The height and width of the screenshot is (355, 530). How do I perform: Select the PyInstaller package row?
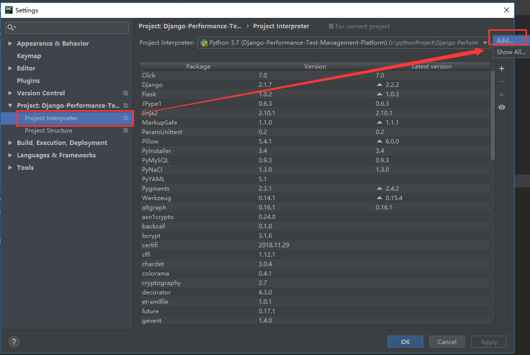315,151
